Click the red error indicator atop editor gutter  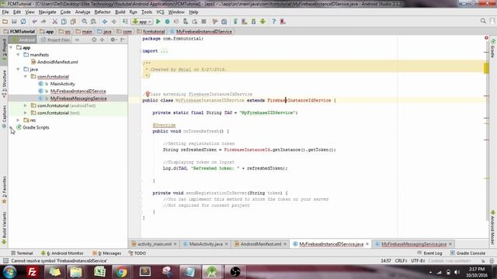486,38
